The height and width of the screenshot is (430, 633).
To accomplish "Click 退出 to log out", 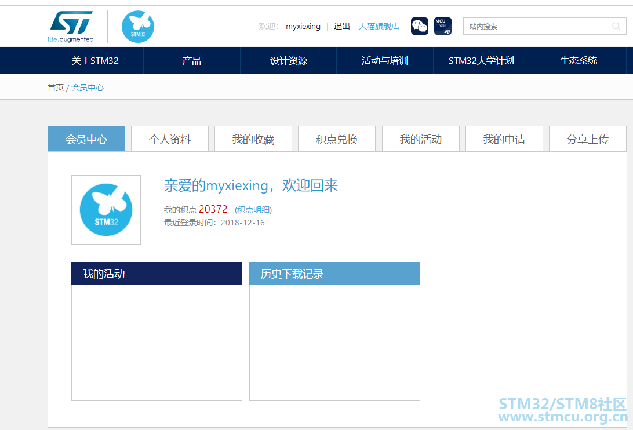I will tap(341, 26).
